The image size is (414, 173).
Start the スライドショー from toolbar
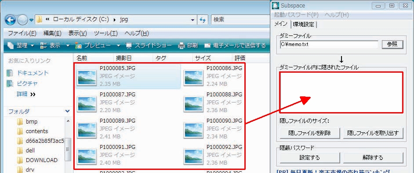pyautogui.click(x=149, y=45)
